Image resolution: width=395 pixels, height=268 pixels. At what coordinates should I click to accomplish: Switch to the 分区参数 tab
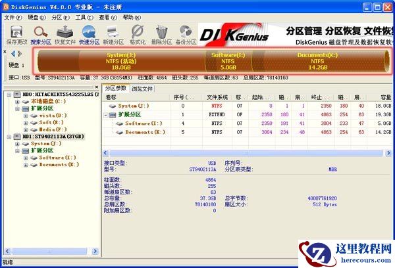tap(116, 88)
